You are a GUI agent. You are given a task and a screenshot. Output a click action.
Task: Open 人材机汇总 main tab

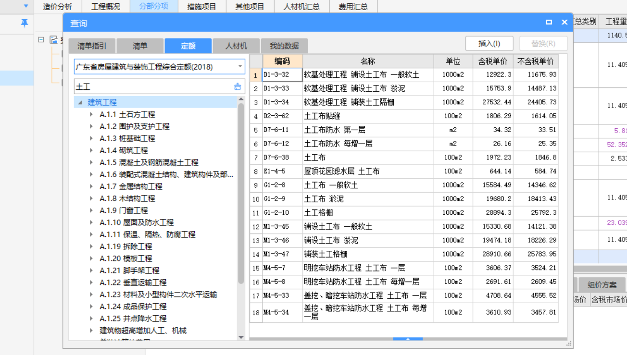tap(302, 6)
